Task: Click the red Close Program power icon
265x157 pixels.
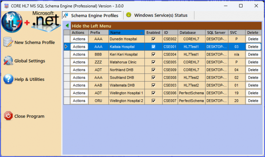Action: click(x=8, y=116)
